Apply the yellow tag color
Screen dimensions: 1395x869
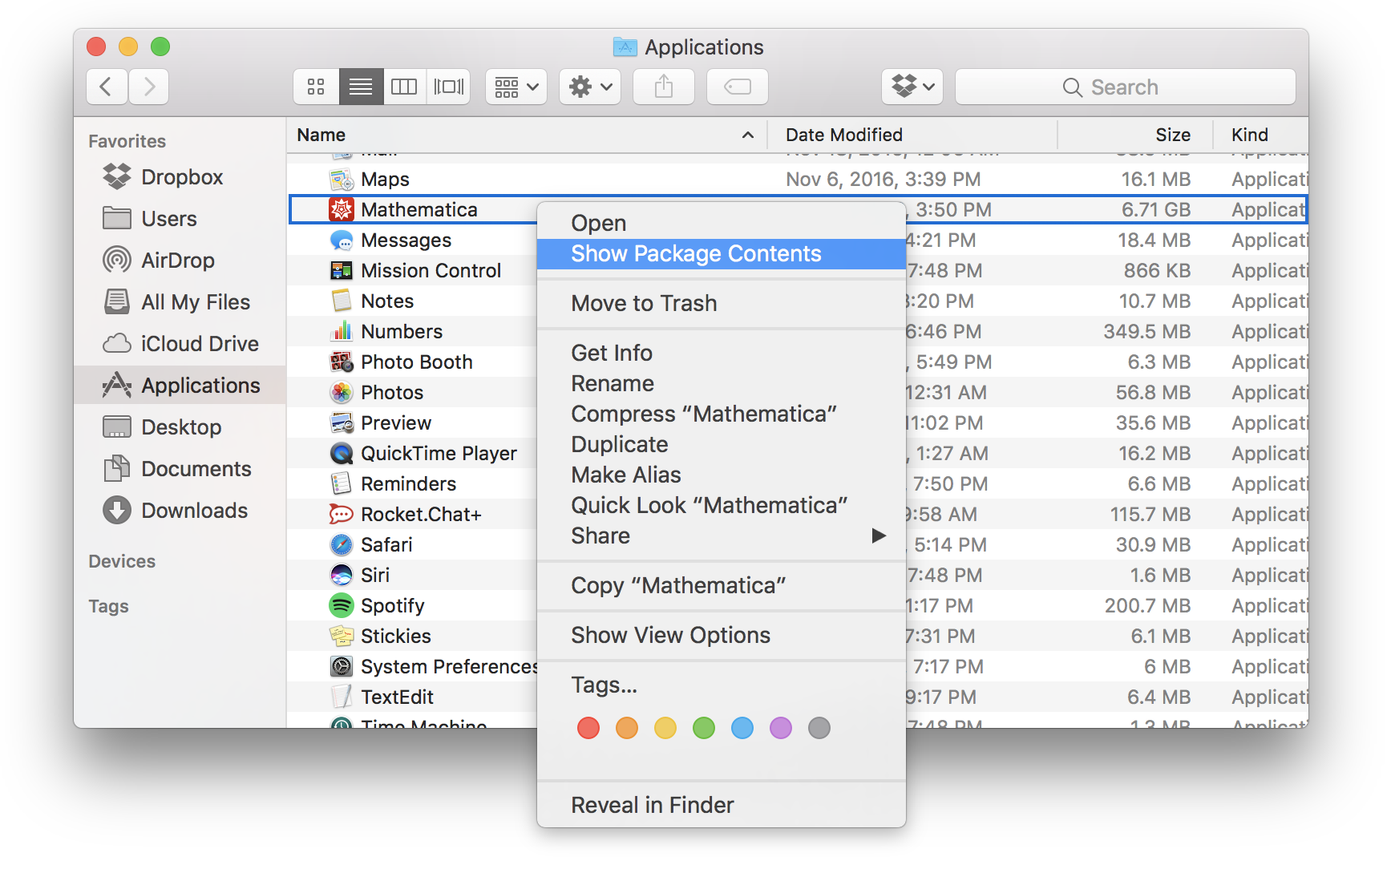665,728
